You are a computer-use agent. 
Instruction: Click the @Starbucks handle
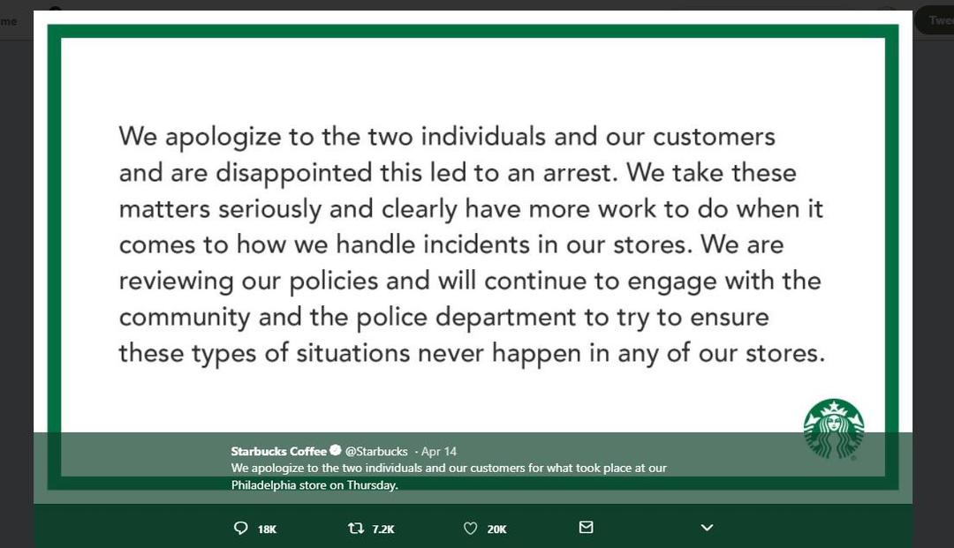(376, 452)
